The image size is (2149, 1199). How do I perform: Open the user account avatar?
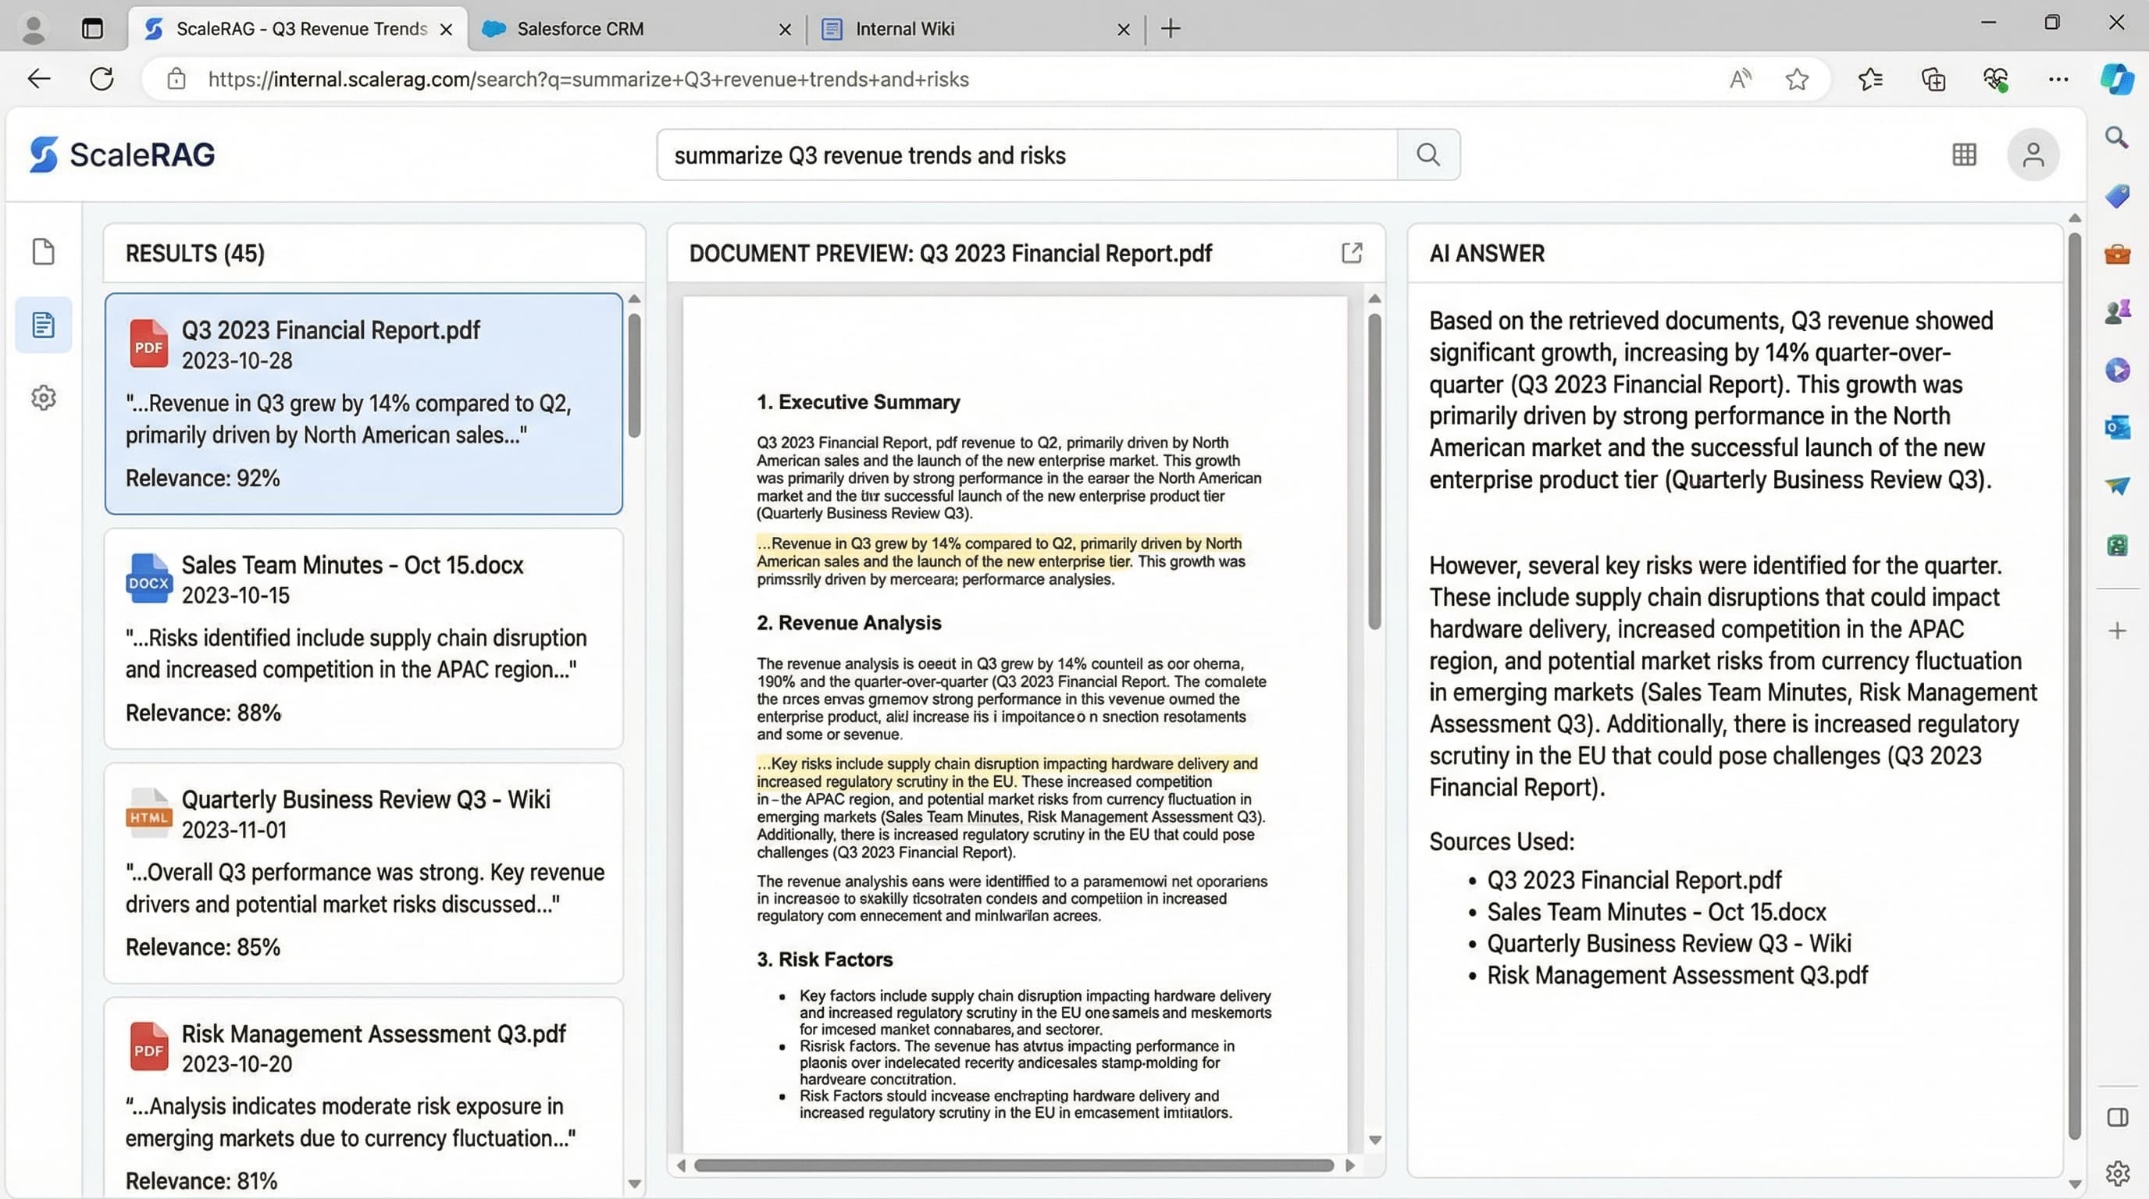point(2033,155)
